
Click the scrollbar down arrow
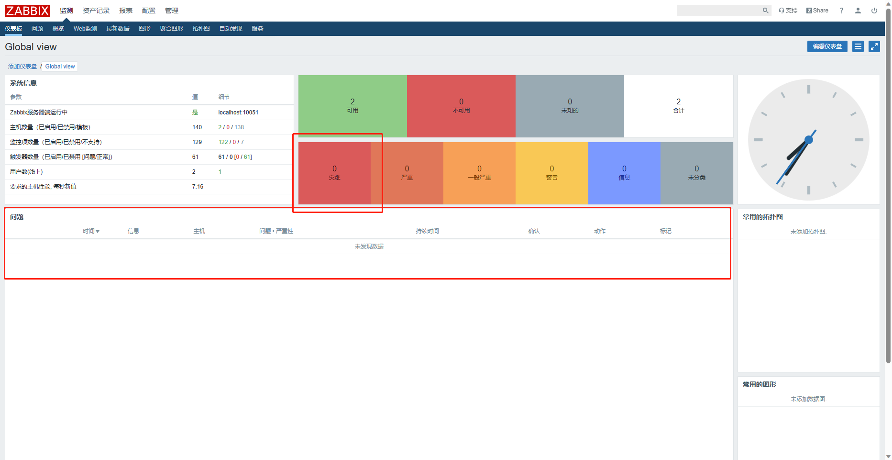888,456
